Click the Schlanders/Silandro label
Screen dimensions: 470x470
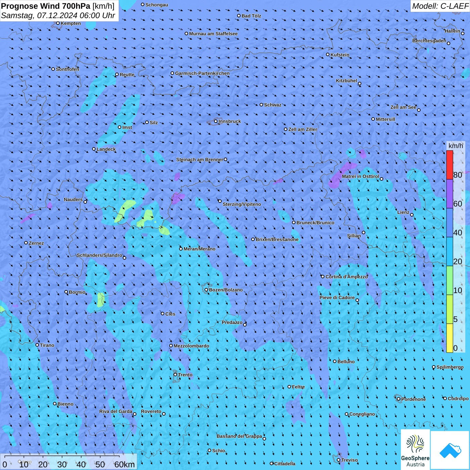(99, 255)
